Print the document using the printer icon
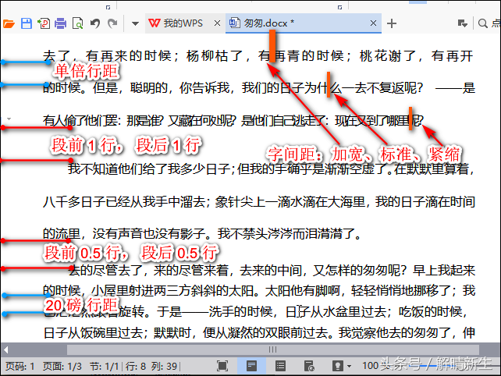 60,23
